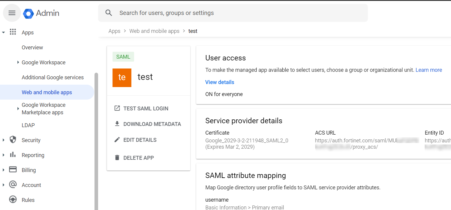Click the Rules globe icon
Screen dimensions: 451x210
(13, 200)
